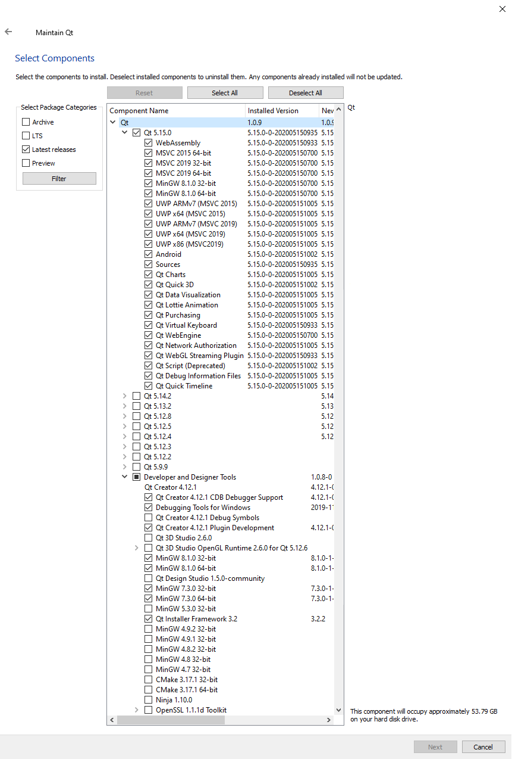Check the Ninja 1.10.0 checkbox
This screenshot has height=759, width=512.
[149, 700]
